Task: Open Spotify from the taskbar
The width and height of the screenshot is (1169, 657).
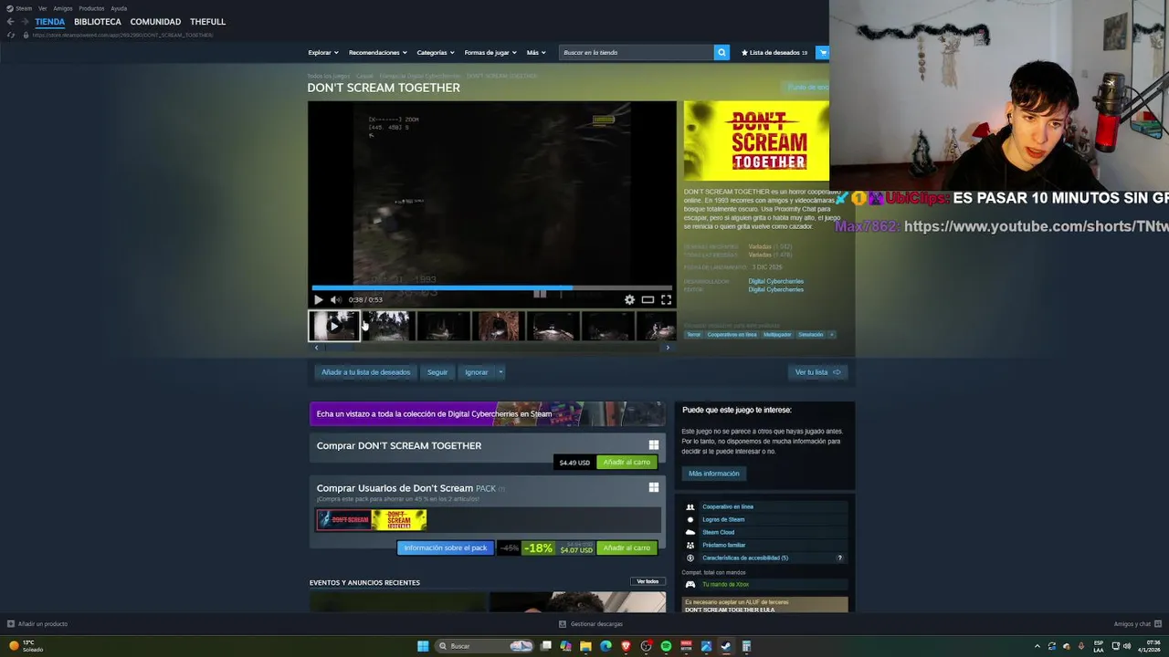Action: (x=666, y=646)
